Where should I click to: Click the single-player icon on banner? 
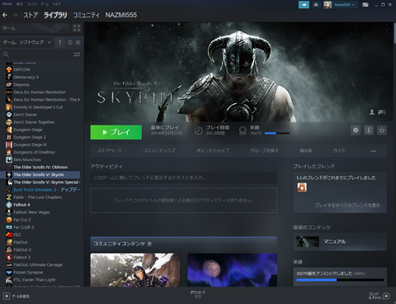pyautogui.click(x=372, y=112)
